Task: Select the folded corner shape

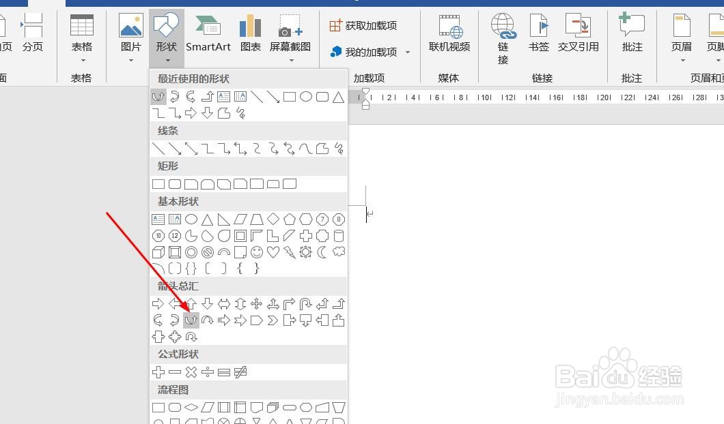Action: [x=240, y=252]
